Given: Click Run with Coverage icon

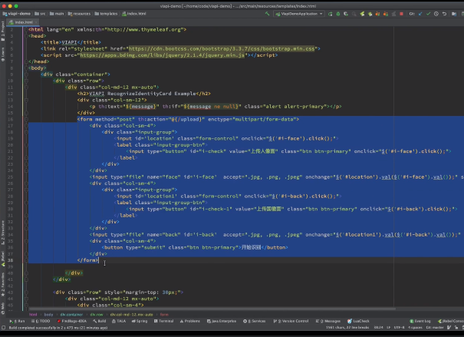Looking at the screenshot, I should pyautogui.click(x=346, y=14).
